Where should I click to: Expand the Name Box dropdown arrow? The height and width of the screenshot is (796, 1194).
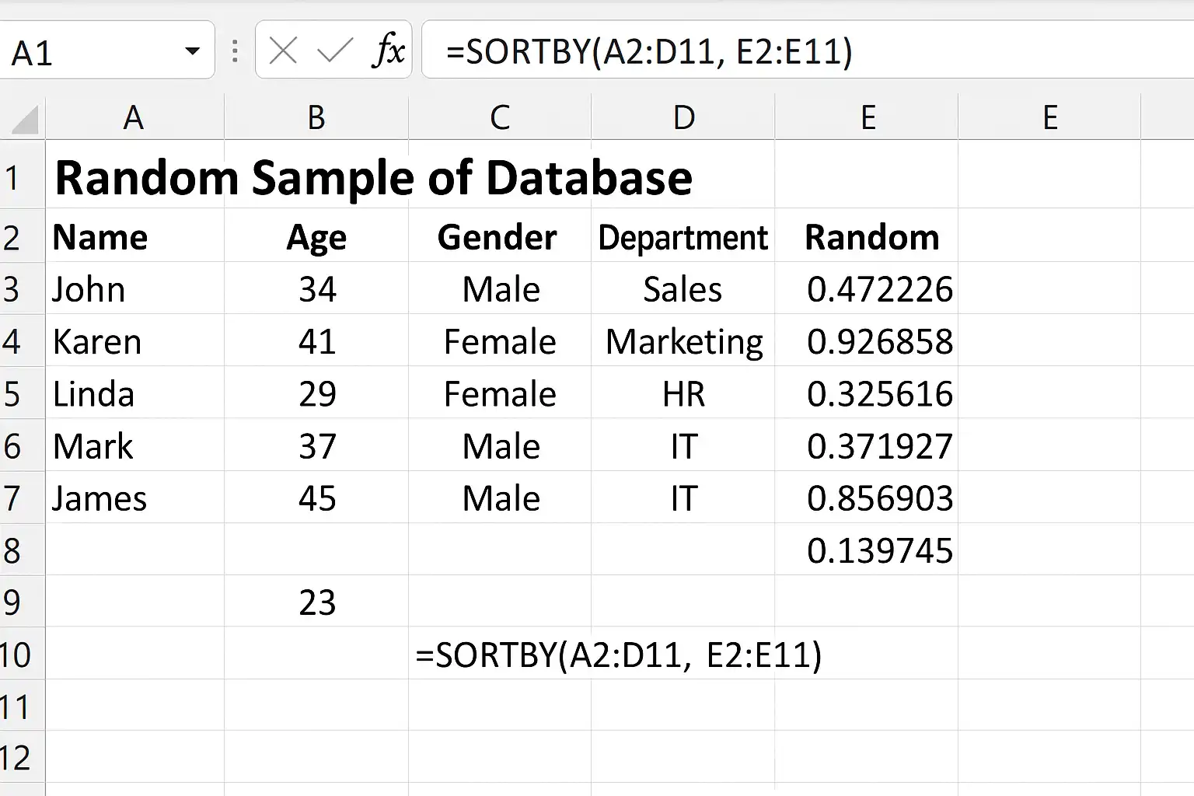(x=192, y=52)
